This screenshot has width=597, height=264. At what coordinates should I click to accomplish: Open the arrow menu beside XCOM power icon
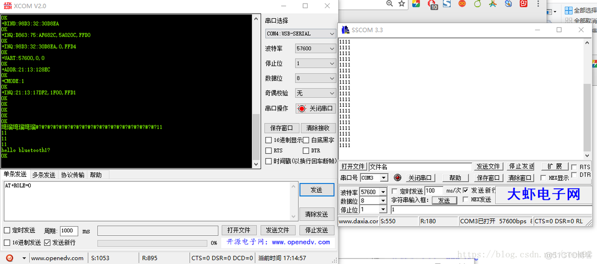[24, 258]
